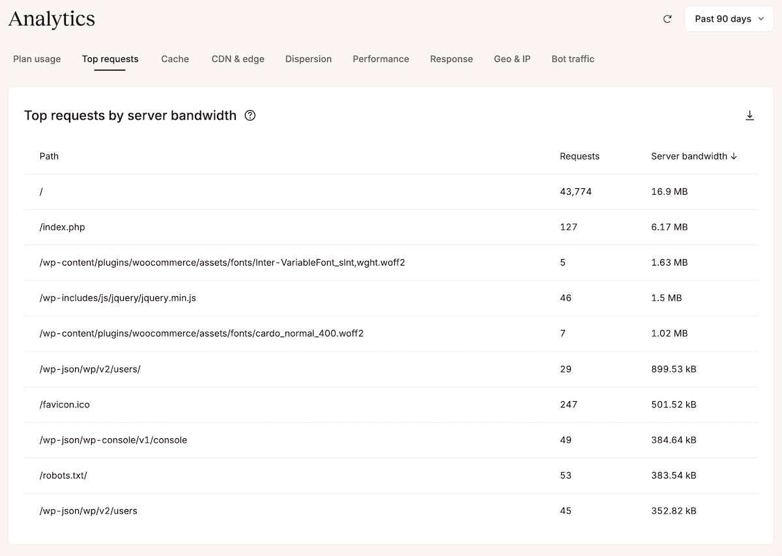Show the Bot traffic tab
782x556 pixels.
pyautogui.click(x=573, y=59)
